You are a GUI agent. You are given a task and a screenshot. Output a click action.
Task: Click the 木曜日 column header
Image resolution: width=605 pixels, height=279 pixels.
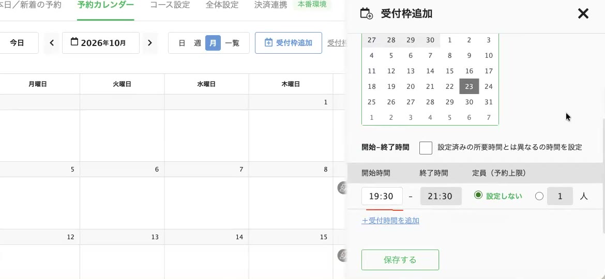[x=291, y=84]
